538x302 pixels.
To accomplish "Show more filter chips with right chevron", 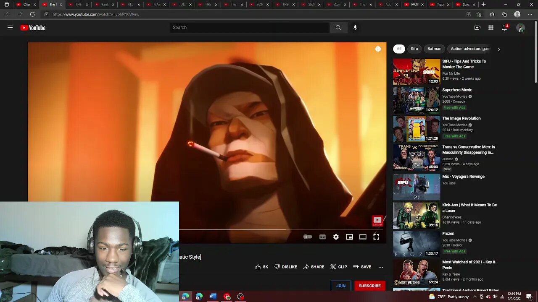I will (499, 49).
